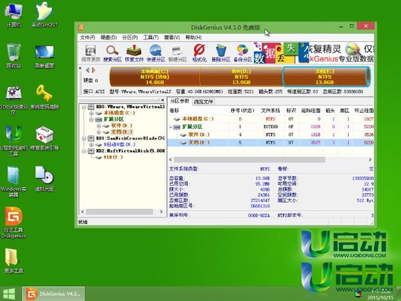Collapse the HD0:VMware tree node
This screenshot has width=401, height=301.
84,107
